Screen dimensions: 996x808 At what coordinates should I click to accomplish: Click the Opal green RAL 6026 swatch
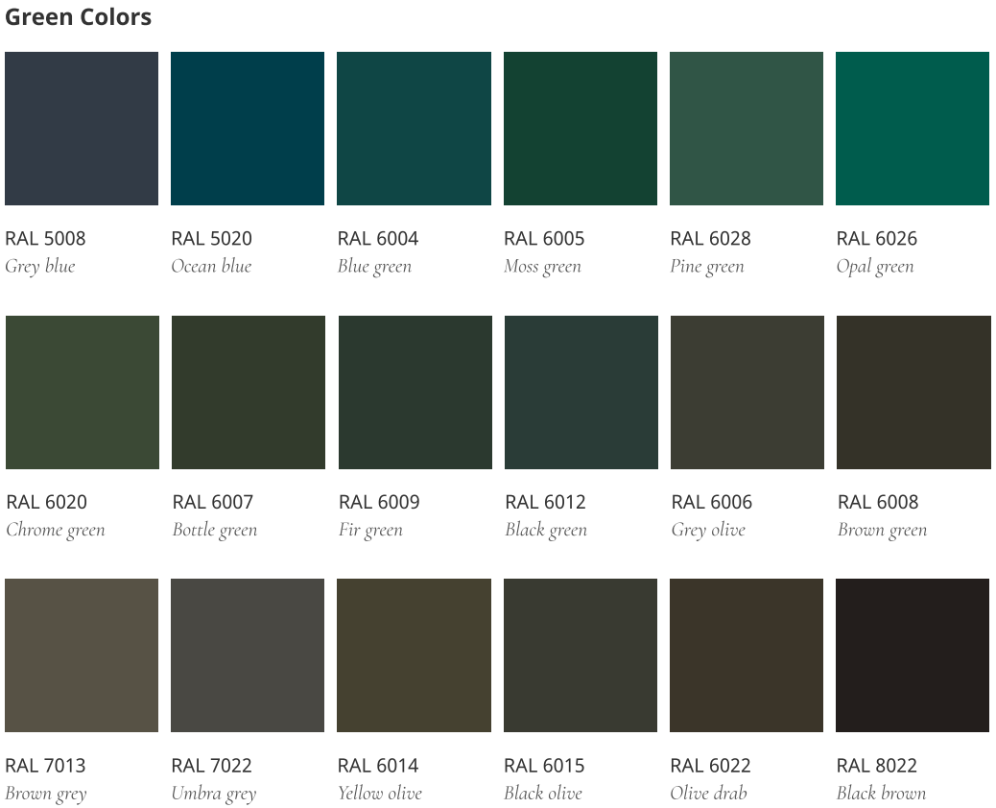tap(913, 129)
